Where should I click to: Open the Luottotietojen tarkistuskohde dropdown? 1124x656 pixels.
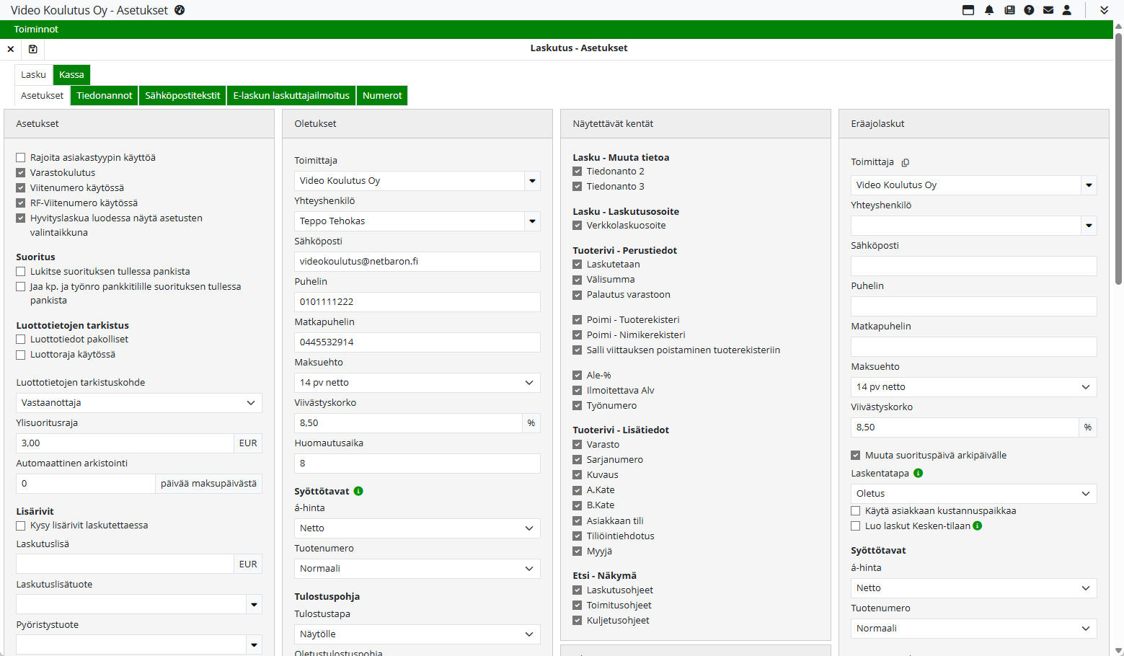[138, 403]
